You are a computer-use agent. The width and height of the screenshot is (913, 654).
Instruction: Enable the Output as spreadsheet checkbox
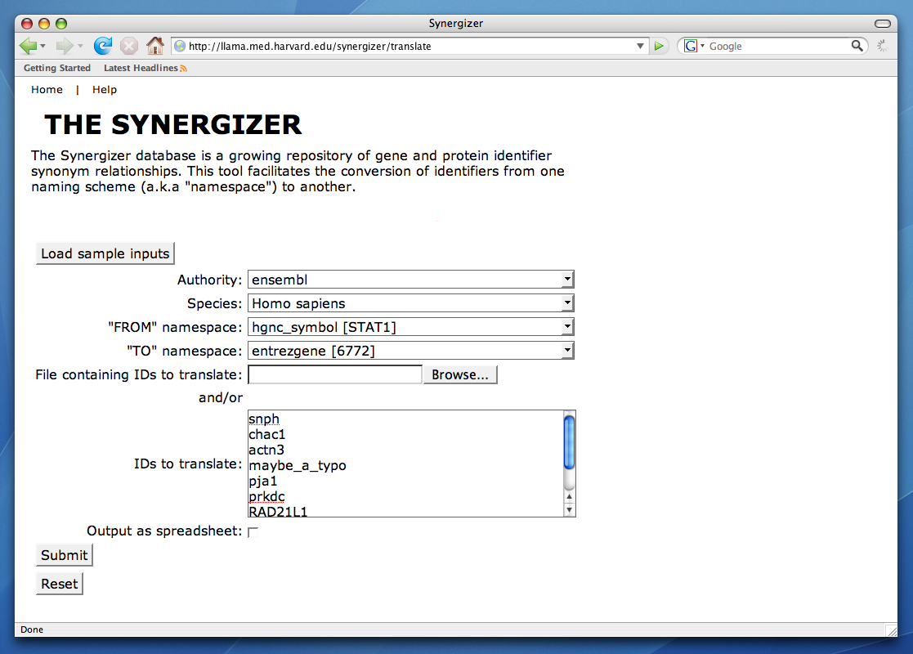point(253,532)
